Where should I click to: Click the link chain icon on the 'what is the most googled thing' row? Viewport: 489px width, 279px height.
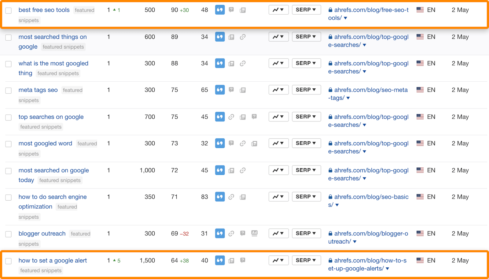[x=243, y=63]
